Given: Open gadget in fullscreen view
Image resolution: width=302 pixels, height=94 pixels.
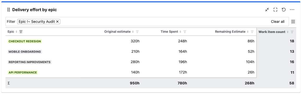Looking at the screenshot, I should 275,10.
